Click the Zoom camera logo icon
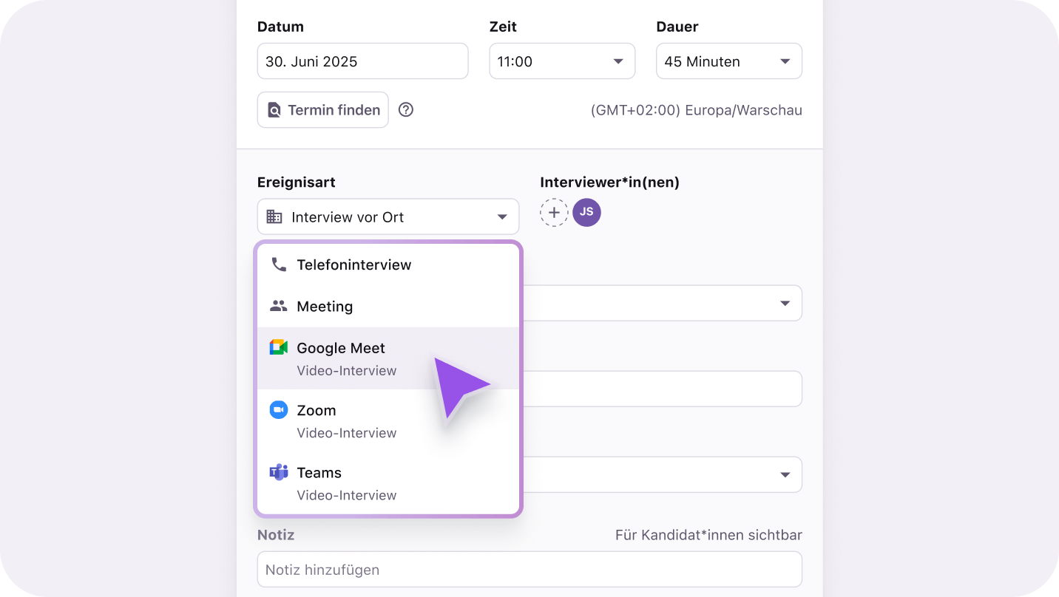1059x597 pixels. tap(279, 410)
